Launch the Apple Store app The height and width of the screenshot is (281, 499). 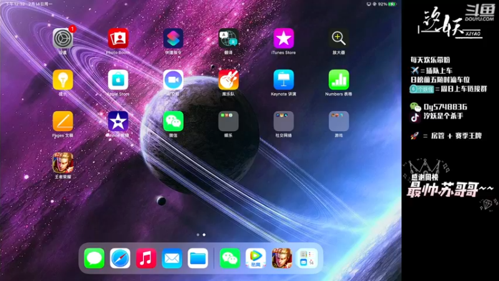tap(118, 80)
